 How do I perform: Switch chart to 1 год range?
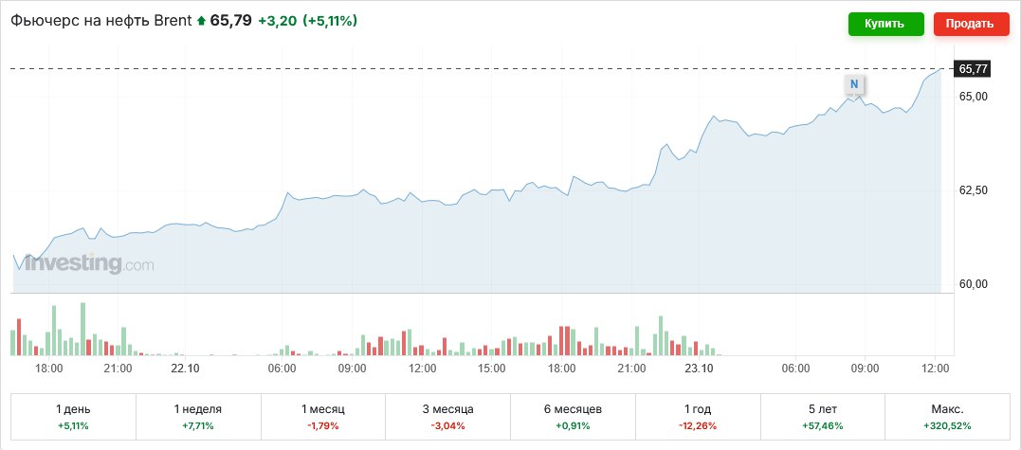tap(697, 417)
